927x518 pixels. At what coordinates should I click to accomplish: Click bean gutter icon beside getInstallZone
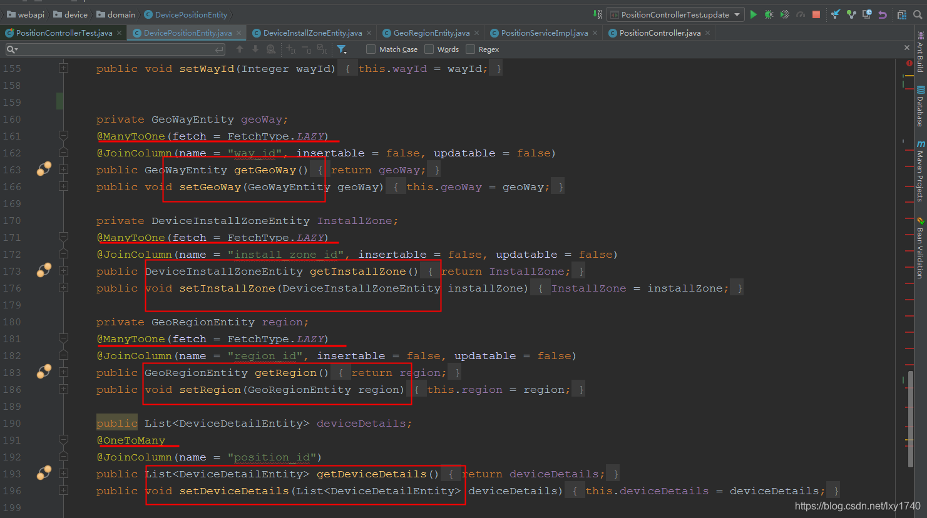[44, 270]
